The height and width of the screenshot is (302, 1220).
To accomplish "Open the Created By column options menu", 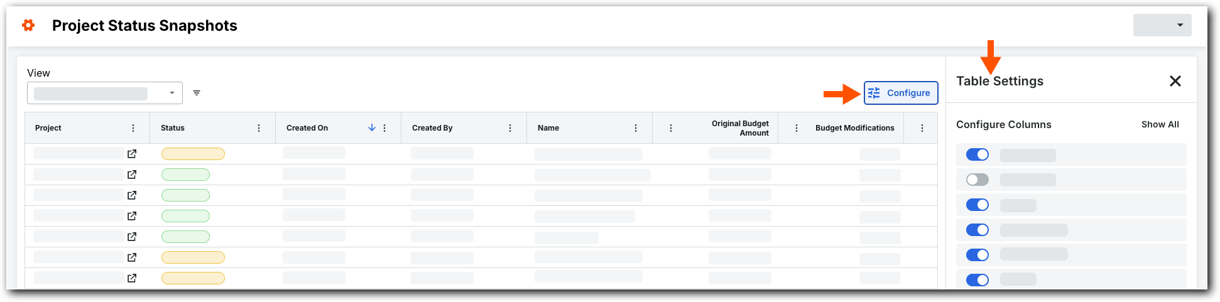I will click(510, 128).
